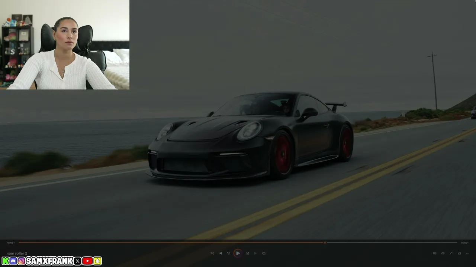
Task: Open the volume control
Action: coord(443,253)
